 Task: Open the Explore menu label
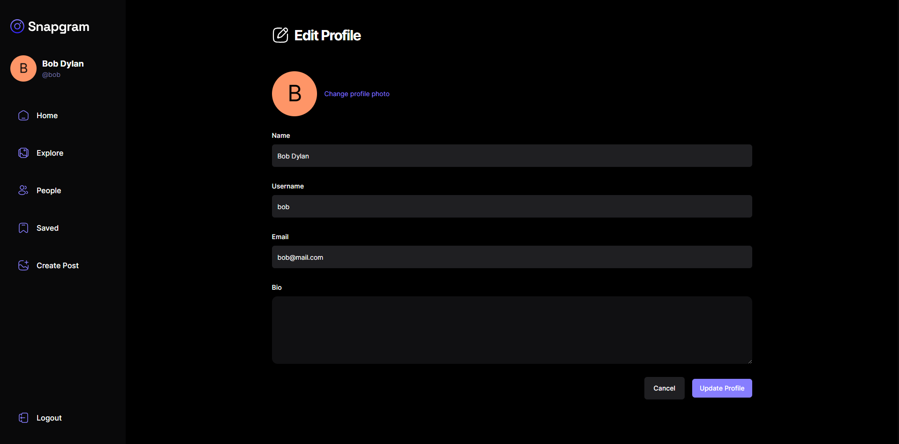[x=50, y=153]
